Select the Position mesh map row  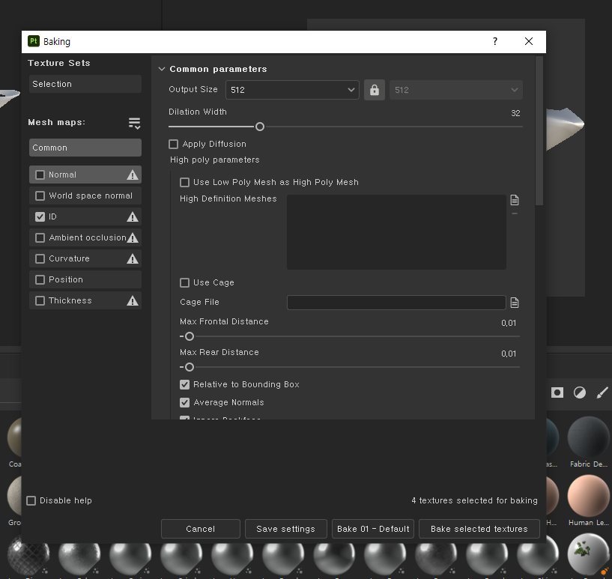[85, 279]
